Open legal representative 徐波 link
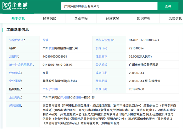The width and height of the screenshot is (183, 129). tap(45, 40)
